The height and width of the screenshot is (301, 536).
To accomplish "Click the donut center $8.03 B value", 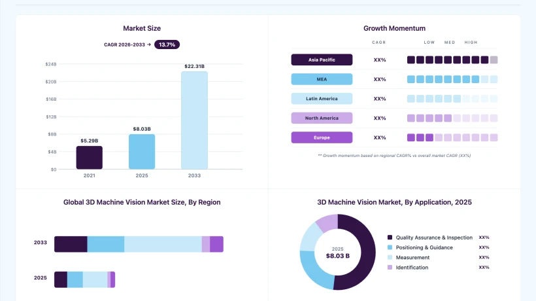I will (x=338, y=256).
